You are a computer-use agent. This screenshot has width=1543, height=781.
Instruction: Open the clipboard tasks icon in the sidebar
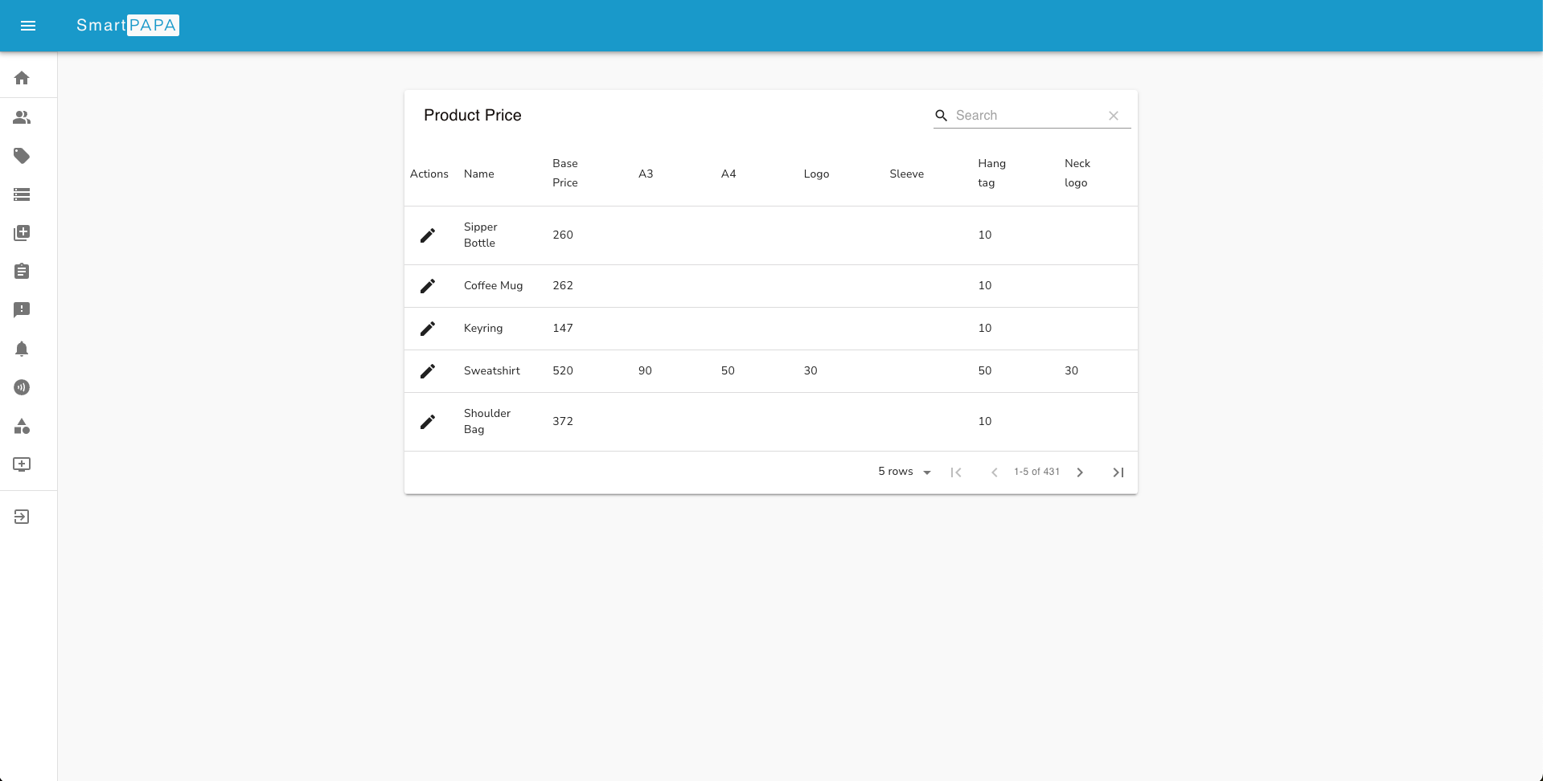[22, 271]
